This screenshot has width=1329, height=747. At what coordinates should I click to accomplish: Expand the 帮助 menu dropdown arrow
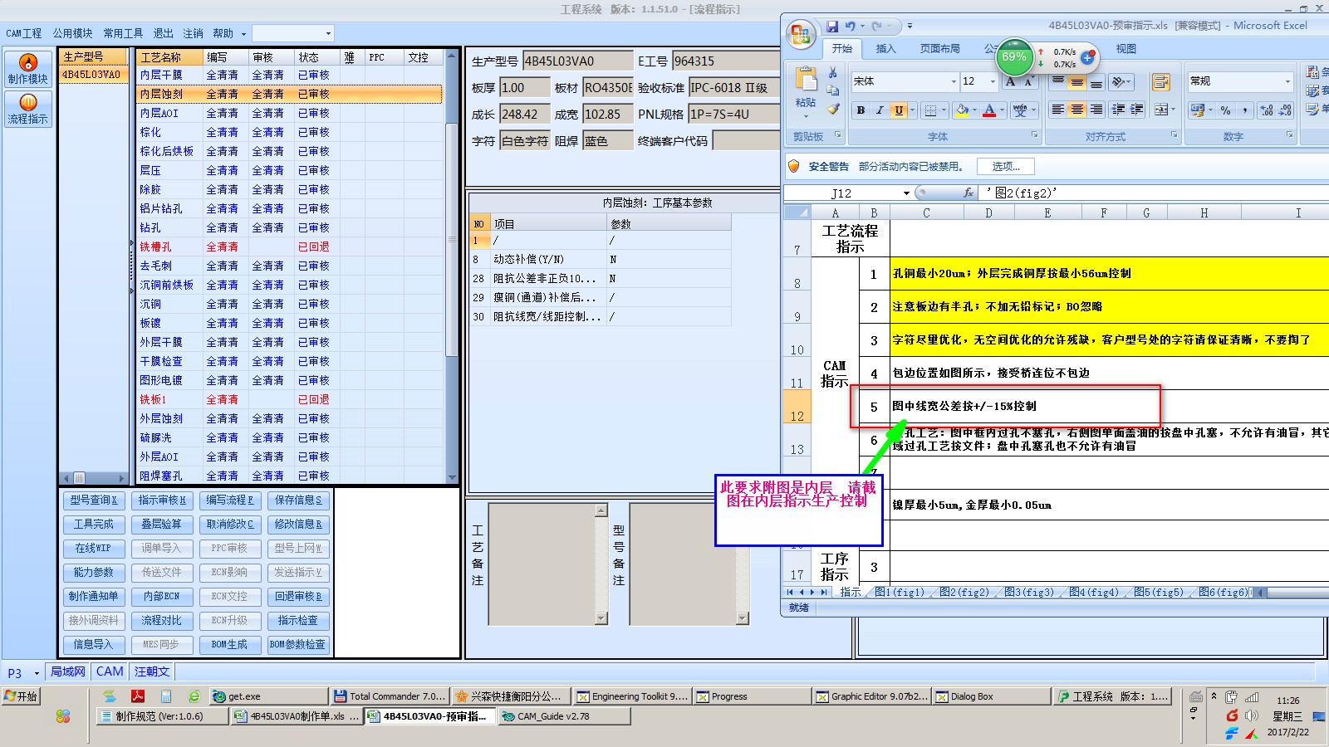(243, 34)
